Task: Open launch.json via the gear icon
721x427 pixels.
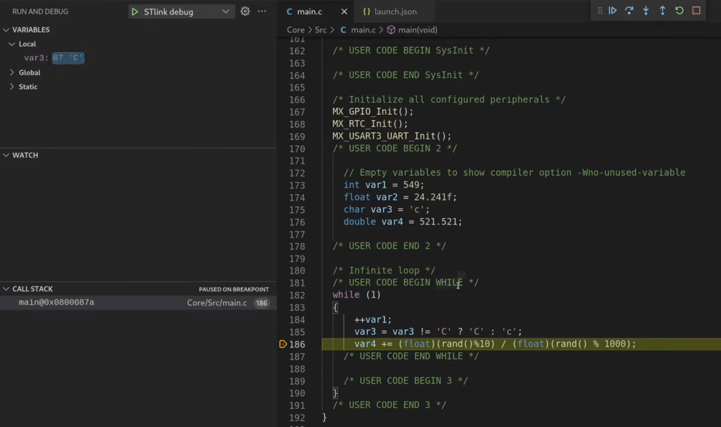Action: pos(245,11)
